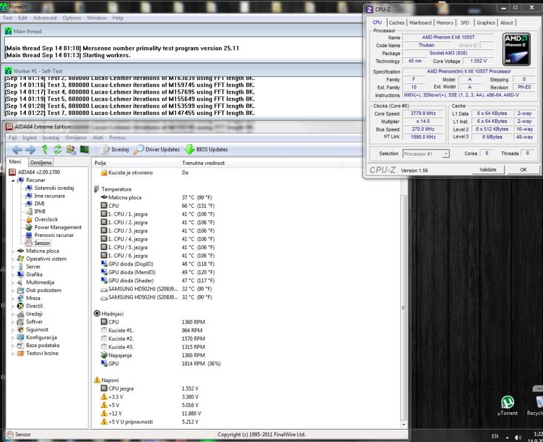Viewport: 543px width, 442px height.
Task: Click the Worker #1 Self-Test window icon
Action: click(8, 71)
